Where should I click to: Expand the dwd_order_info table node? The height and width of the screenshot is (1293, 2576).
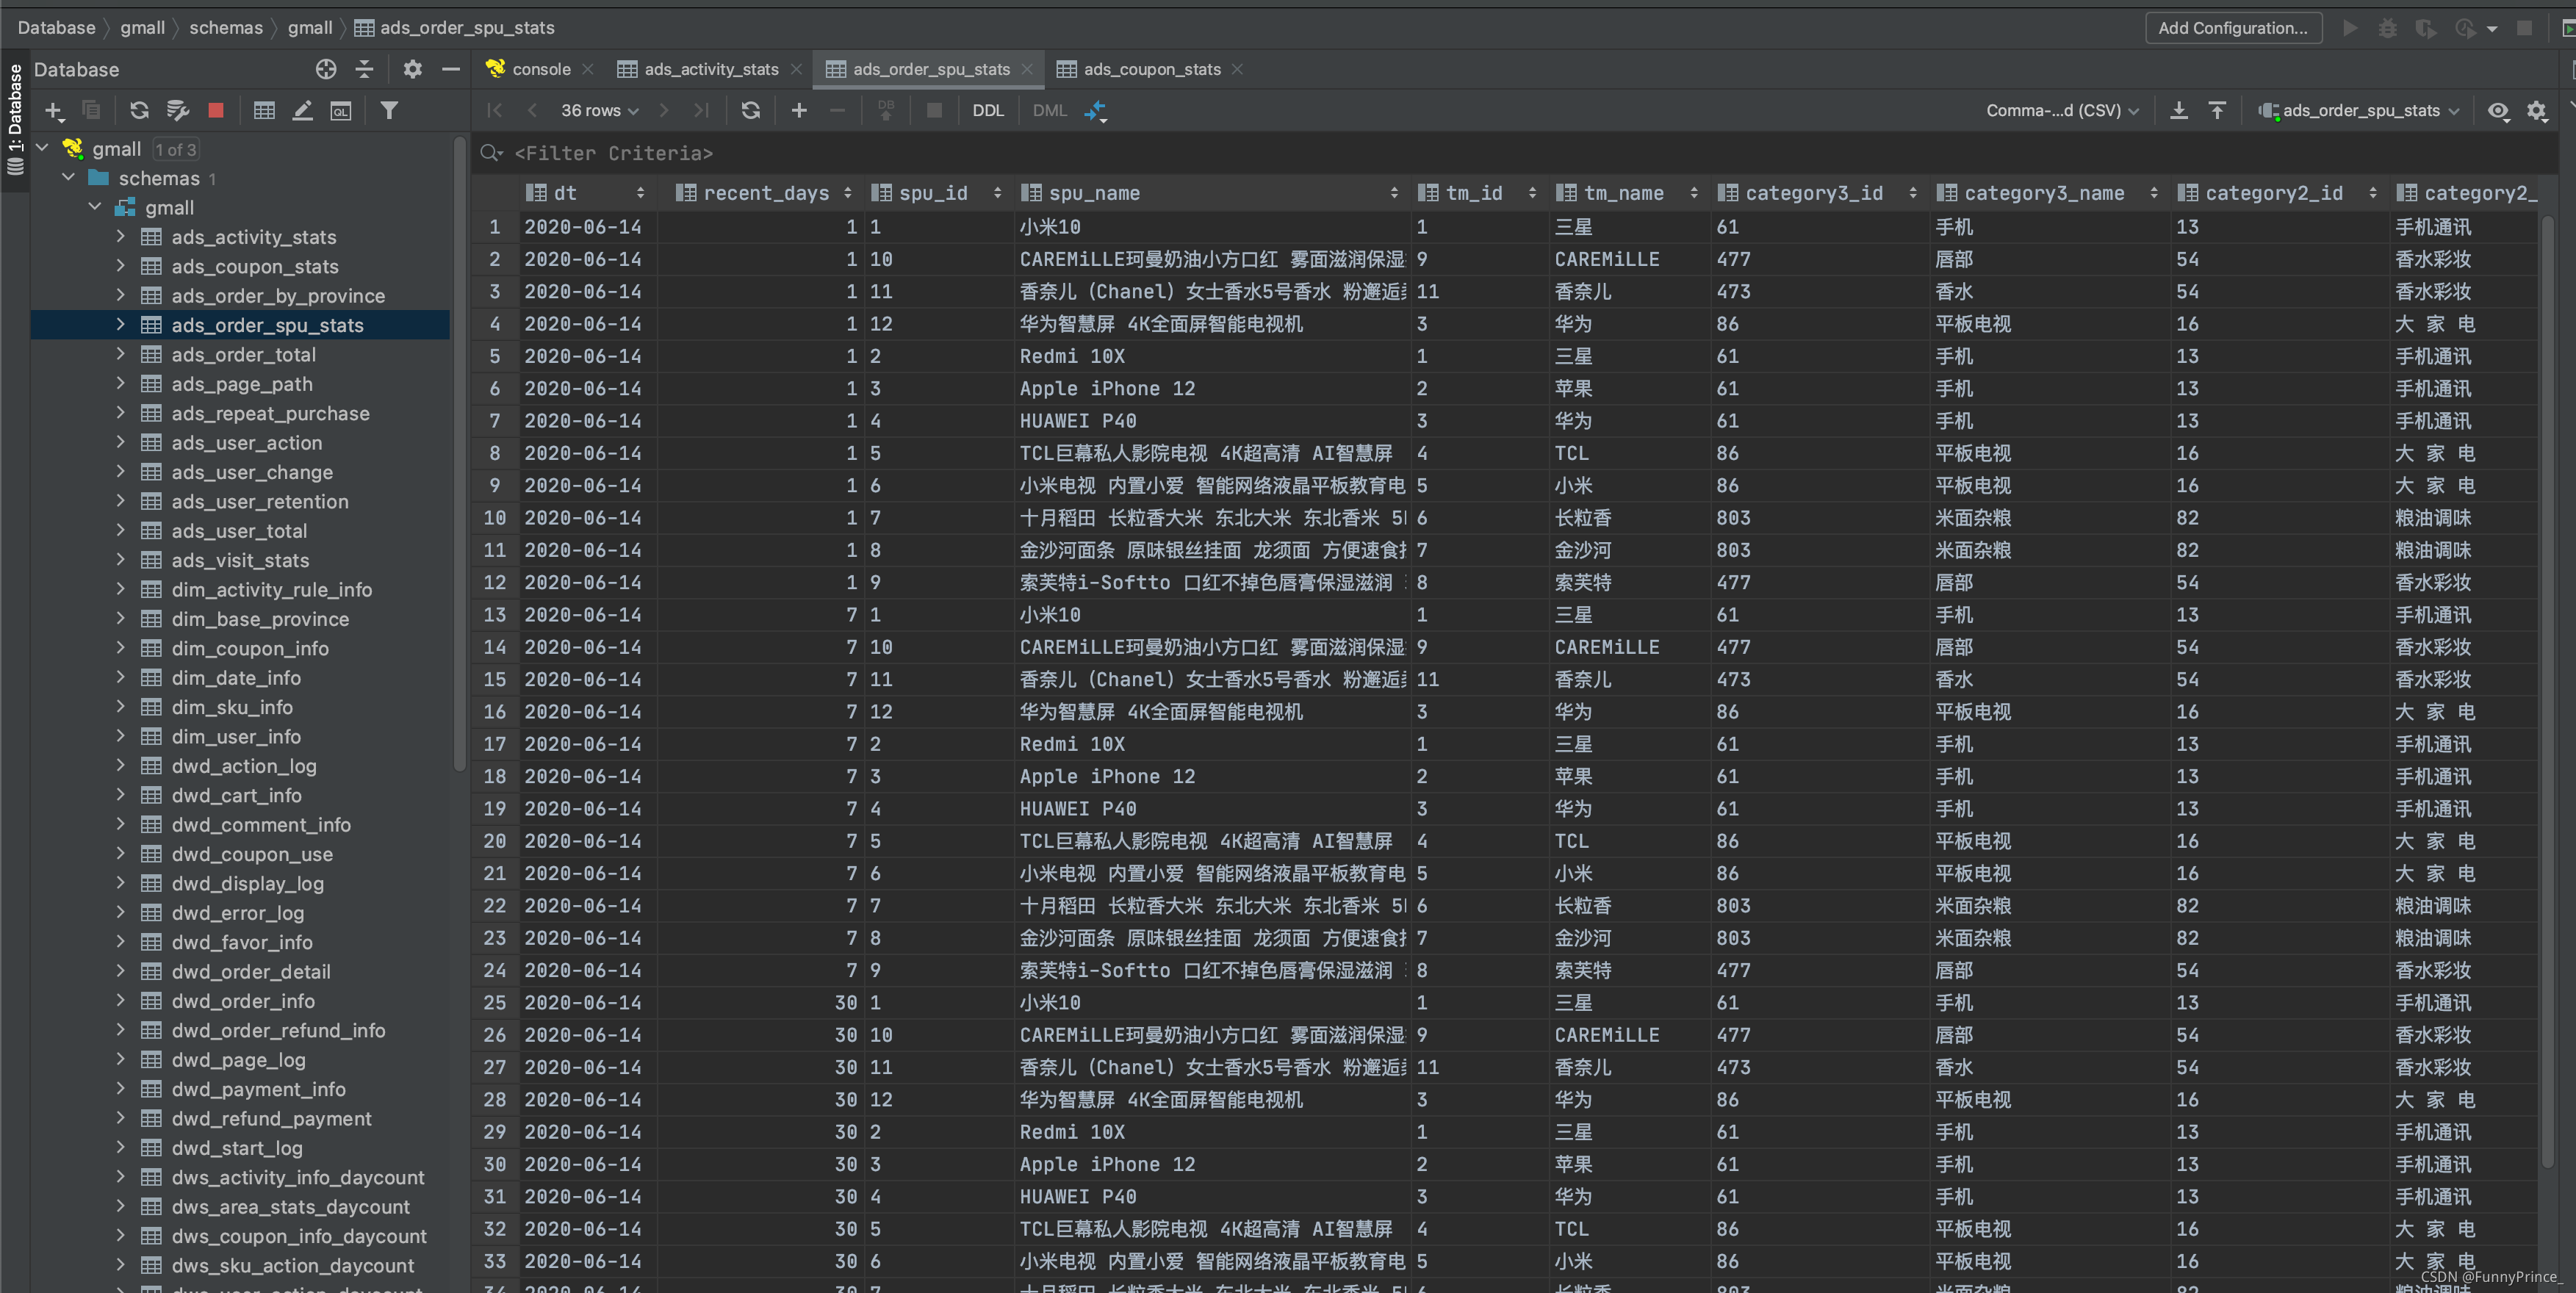pos(121,1001)
